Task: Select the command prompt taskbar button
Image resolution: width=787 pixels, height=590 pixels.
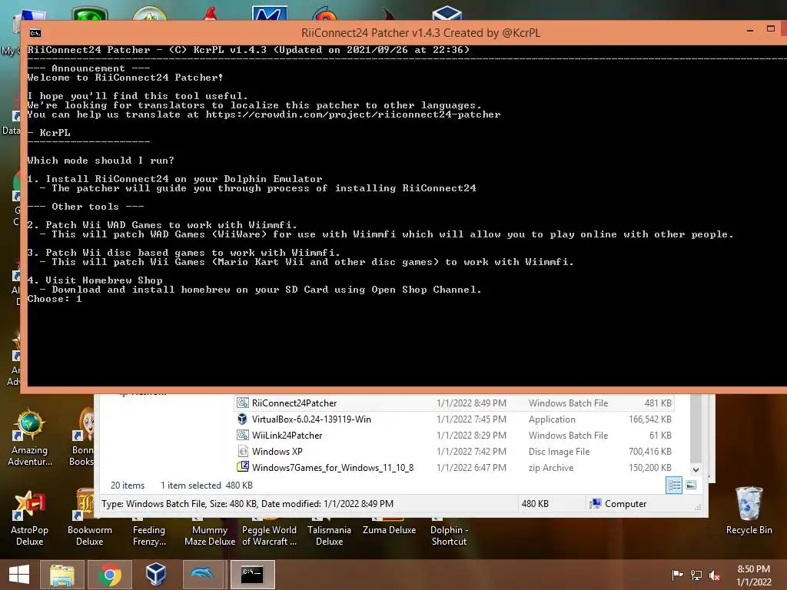Action: [x=252, y=575]
